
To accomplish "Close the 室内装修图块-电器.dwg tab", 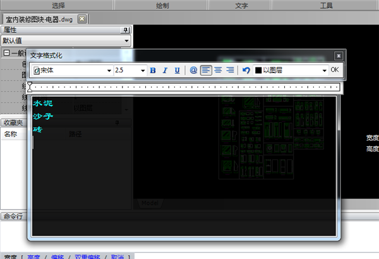I will pos(82,19).
